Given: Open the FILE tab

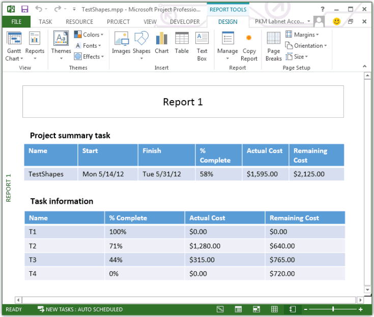Looking at the screenshot, I should pyautogui.click(x=16, y=22).
